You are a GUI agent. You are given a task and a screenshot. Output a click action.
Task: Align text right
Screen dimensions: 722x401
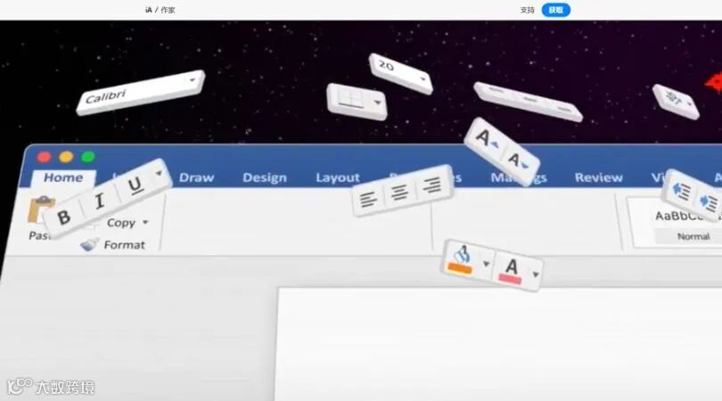[x=432, y=184]
